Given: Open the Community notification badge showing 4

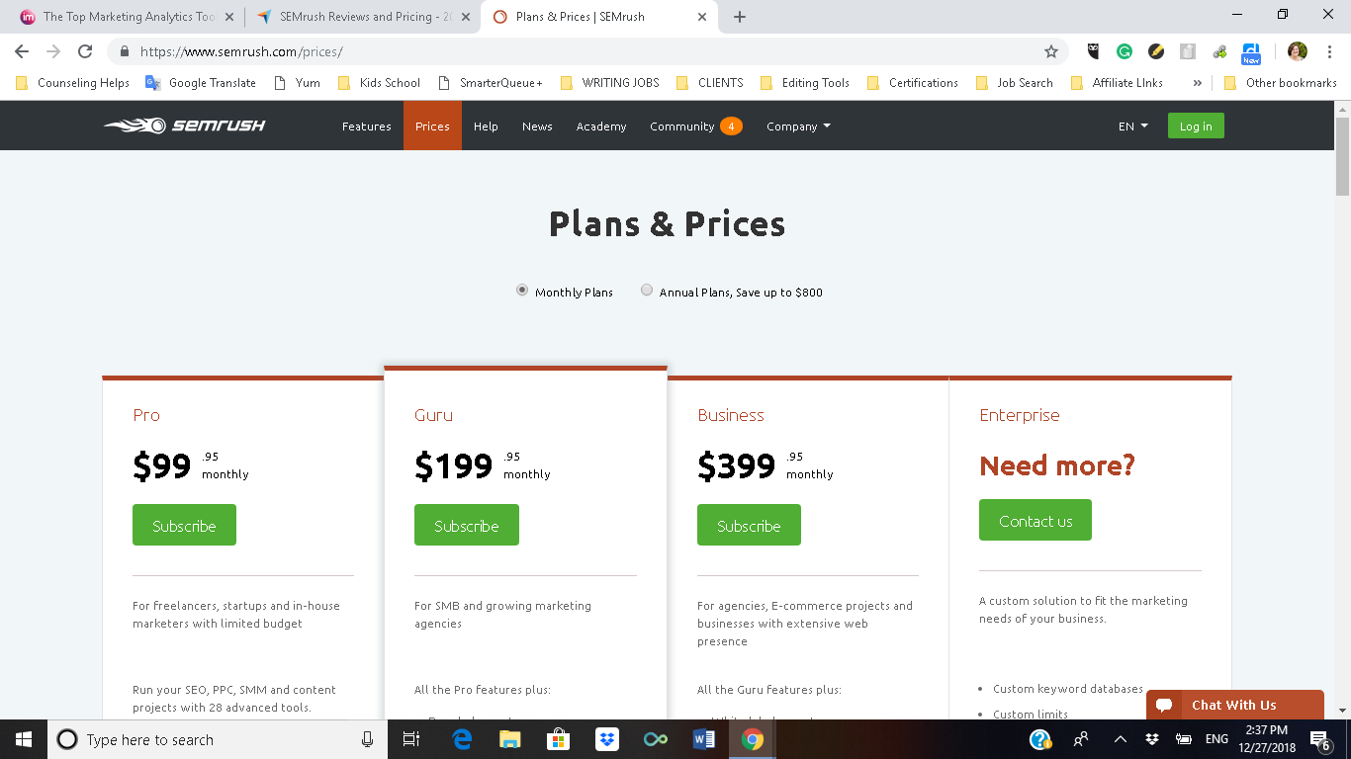Looking at the screenshot, I should coord(731,126).
